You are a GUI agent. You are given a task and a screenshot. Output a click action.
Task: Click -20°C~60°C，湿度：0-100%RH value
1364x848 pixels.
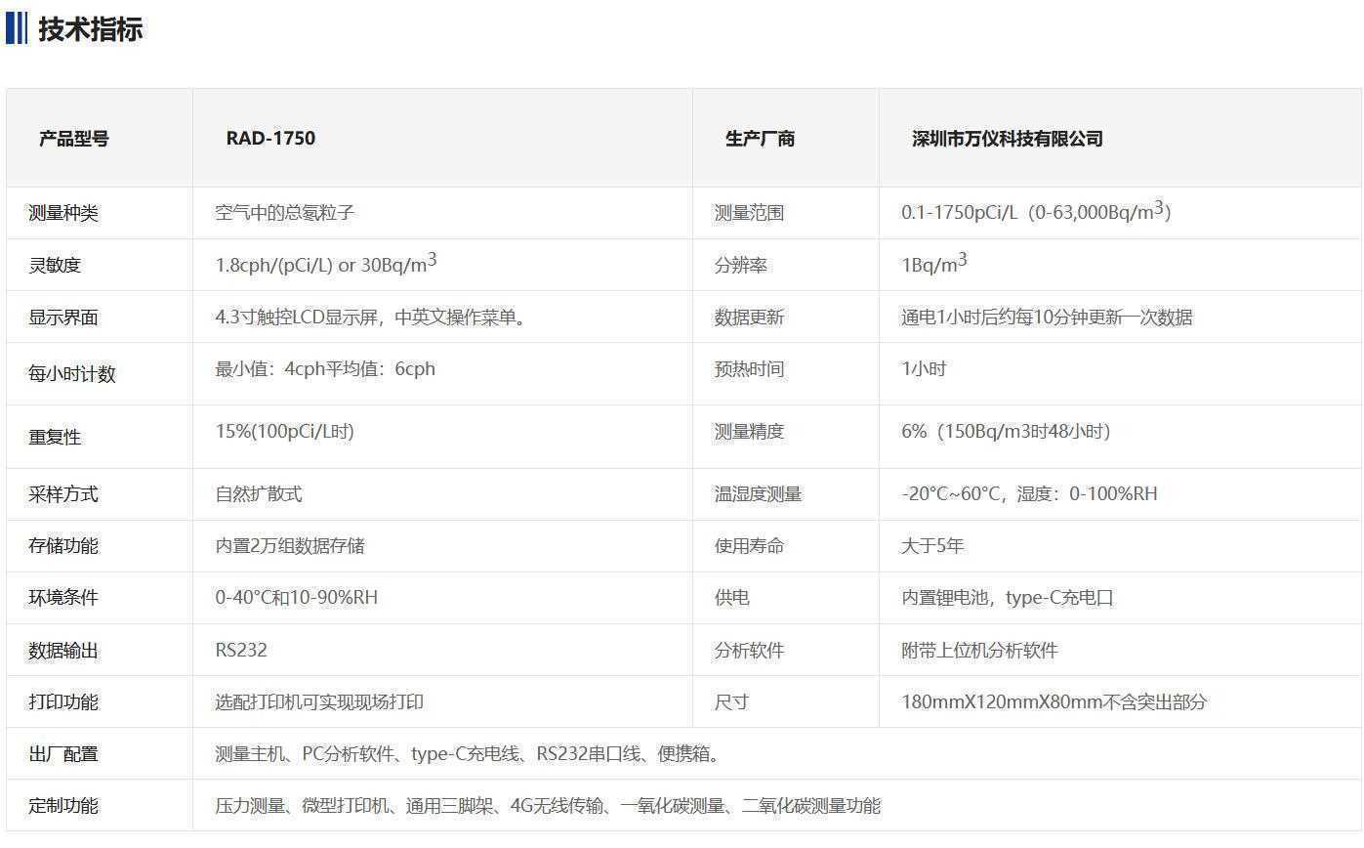point(1029,493)
